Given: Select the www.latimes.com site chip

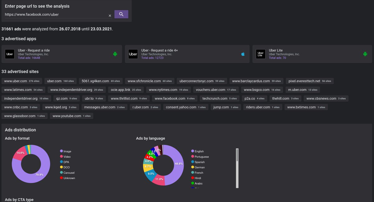Looking at the screenshot, I should click(x=23, y=90).
